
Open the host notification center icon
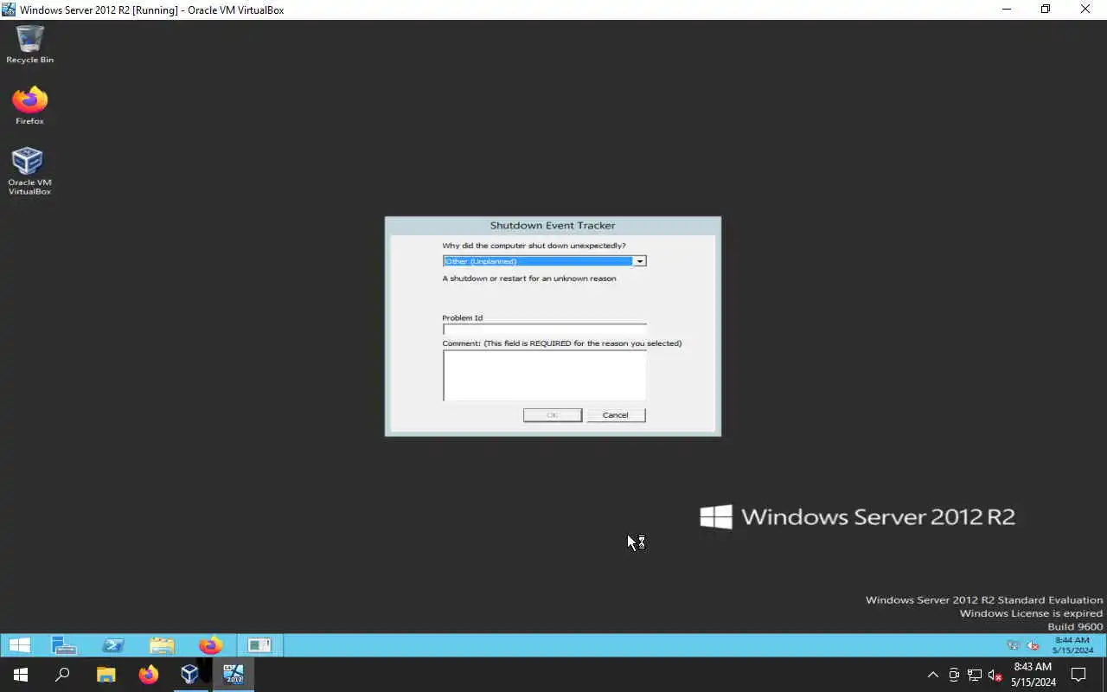(1078, 675)
